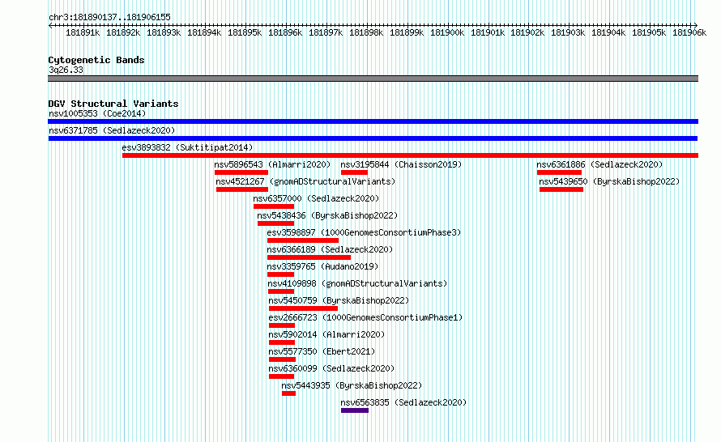This screenshot has height=442, width=721.
Task: Click the 181891k ruler tick label
Action: (83, 32)
